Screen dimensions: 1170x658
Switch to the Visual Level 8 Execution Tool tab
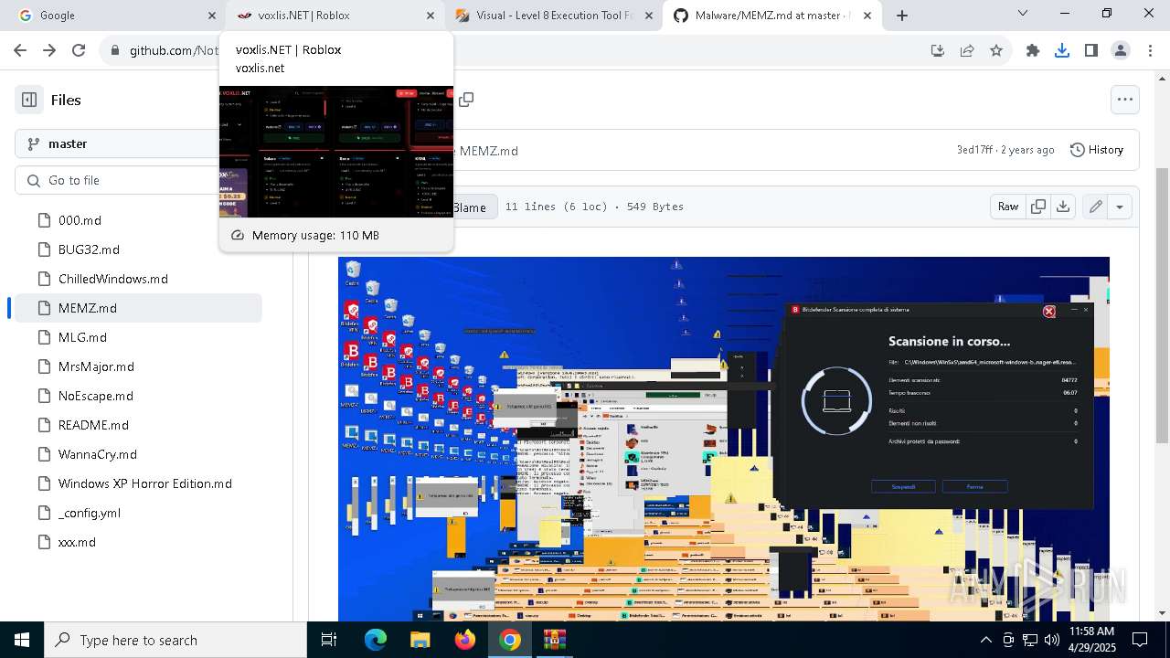[554, 16]
